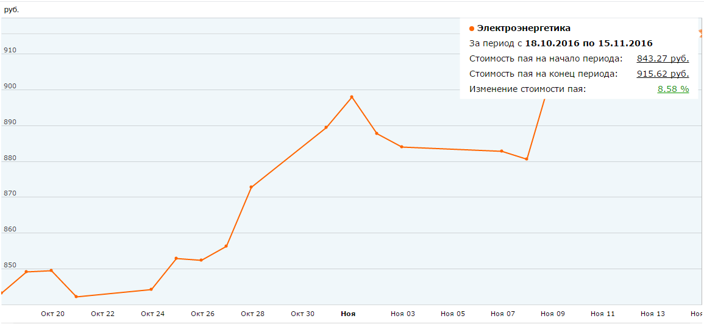The width and height of the screenshot is (704, 324).
Task: Click the Электроэнергетика fund title
Action: tap(524, 28)
